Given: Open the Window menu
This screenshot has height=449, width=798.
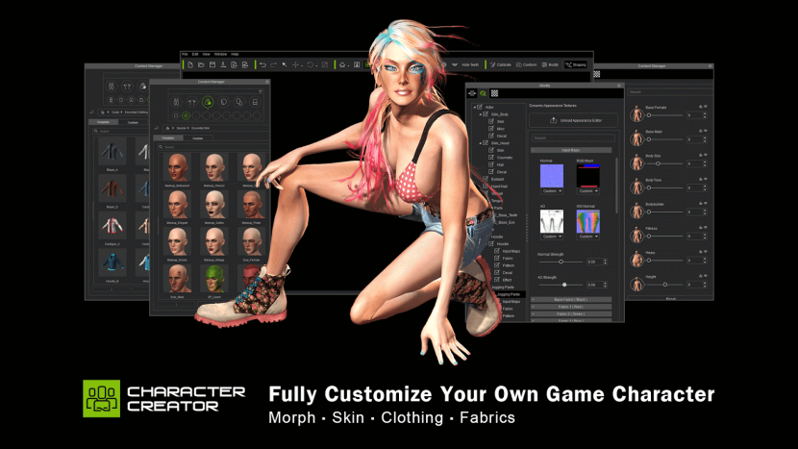Looking at the screenshot, I should (220, 54).
